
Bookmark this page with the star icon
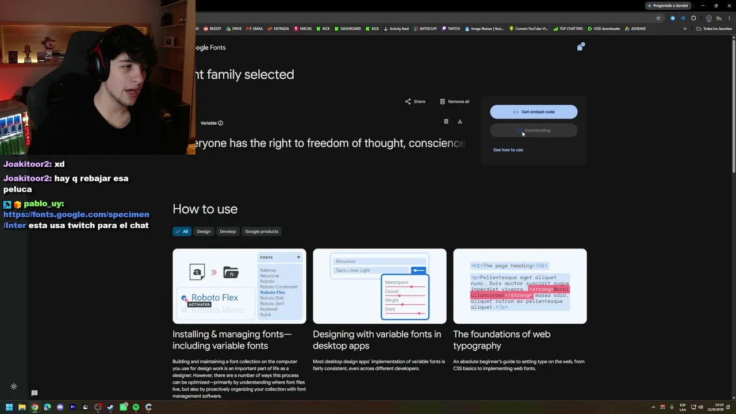[658, 18]
